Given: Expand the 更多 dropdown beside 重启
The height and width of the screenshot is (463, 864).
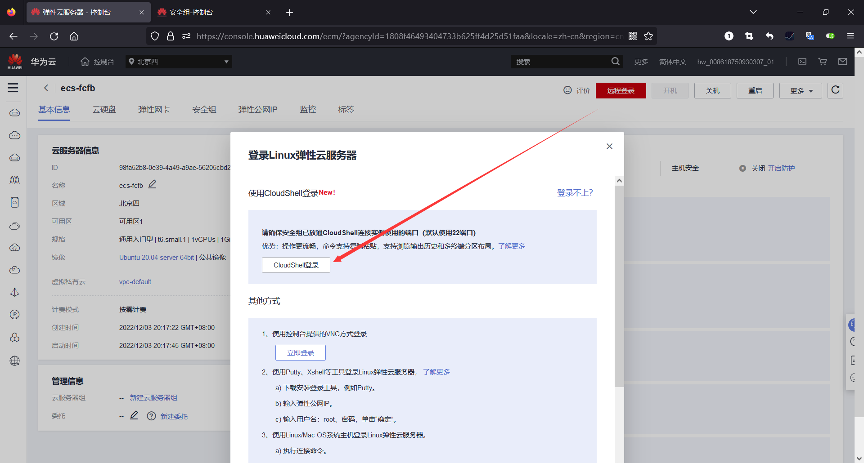Looking at the screenshot, I should tap(800, 90).
